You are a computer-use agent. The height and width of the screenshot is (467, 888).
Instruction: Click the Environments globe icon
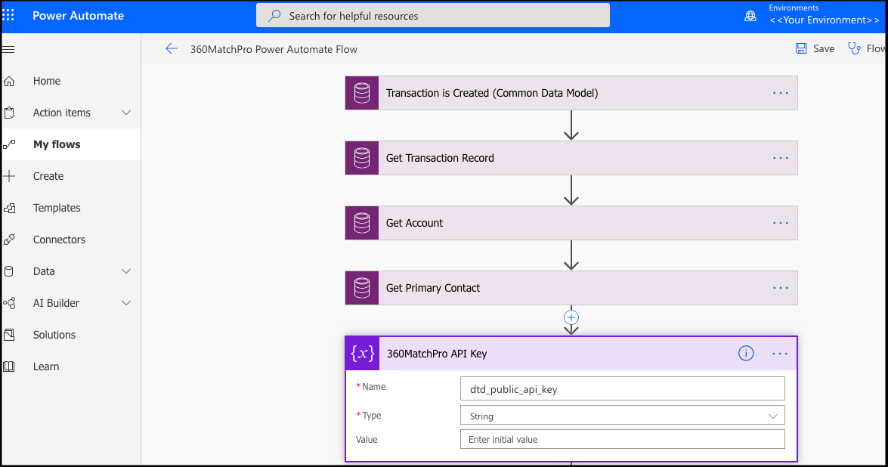[x=750, y=15]
